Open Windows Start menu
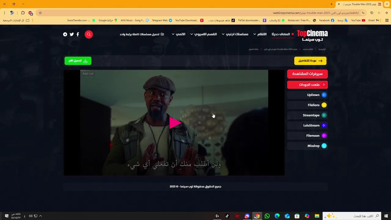Viewport: 391px width, 220px height. [x=386, y=216]
